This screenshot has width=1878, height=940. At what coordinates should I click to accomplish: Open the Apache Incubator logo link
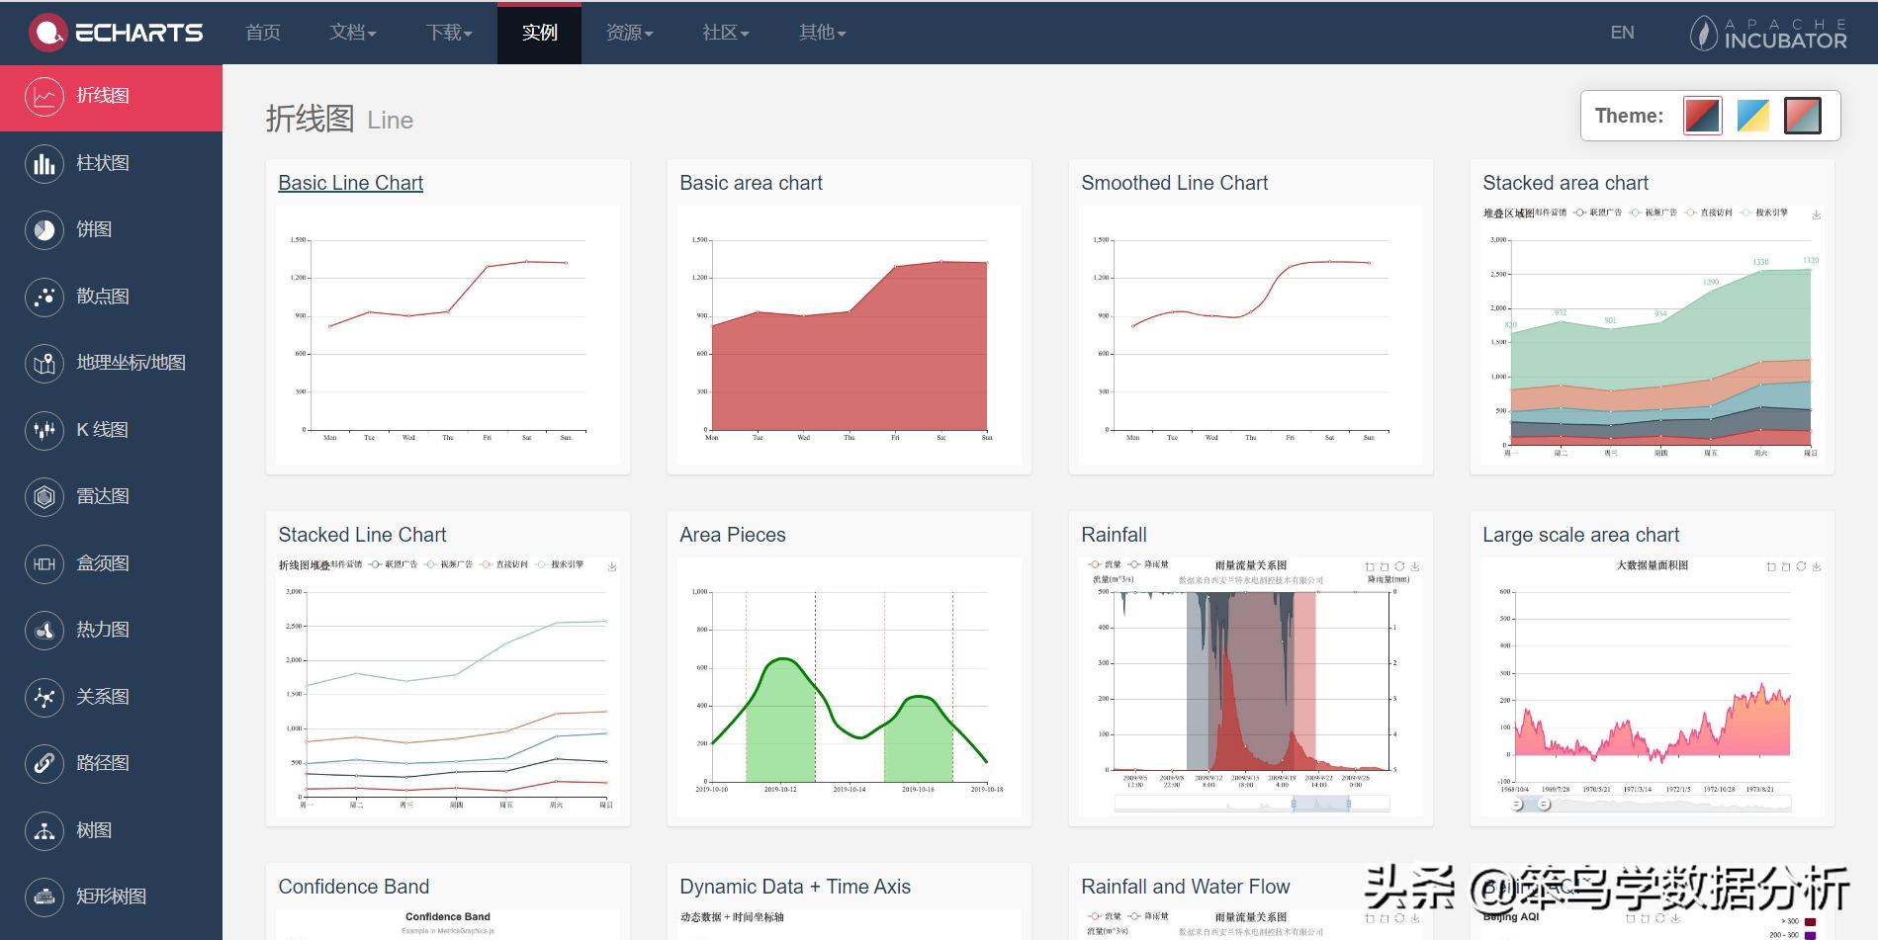pos(1768,33)
